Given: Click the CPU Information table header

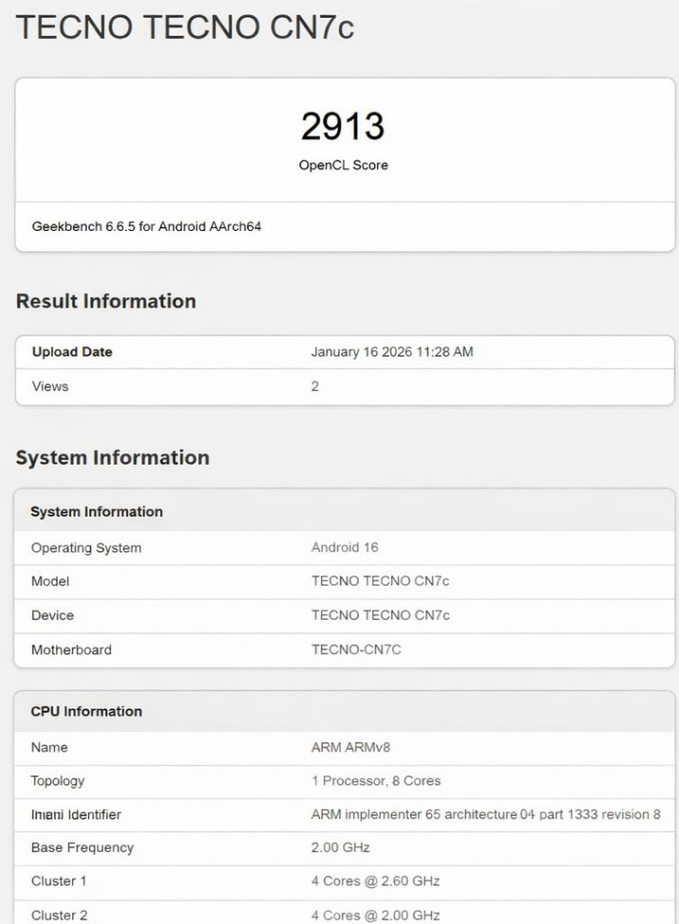Looking at the screenshot, I should (x=86, y=711).
